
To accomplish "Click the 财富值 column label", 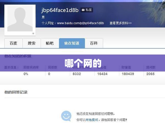I will click(x=126, y=67).
